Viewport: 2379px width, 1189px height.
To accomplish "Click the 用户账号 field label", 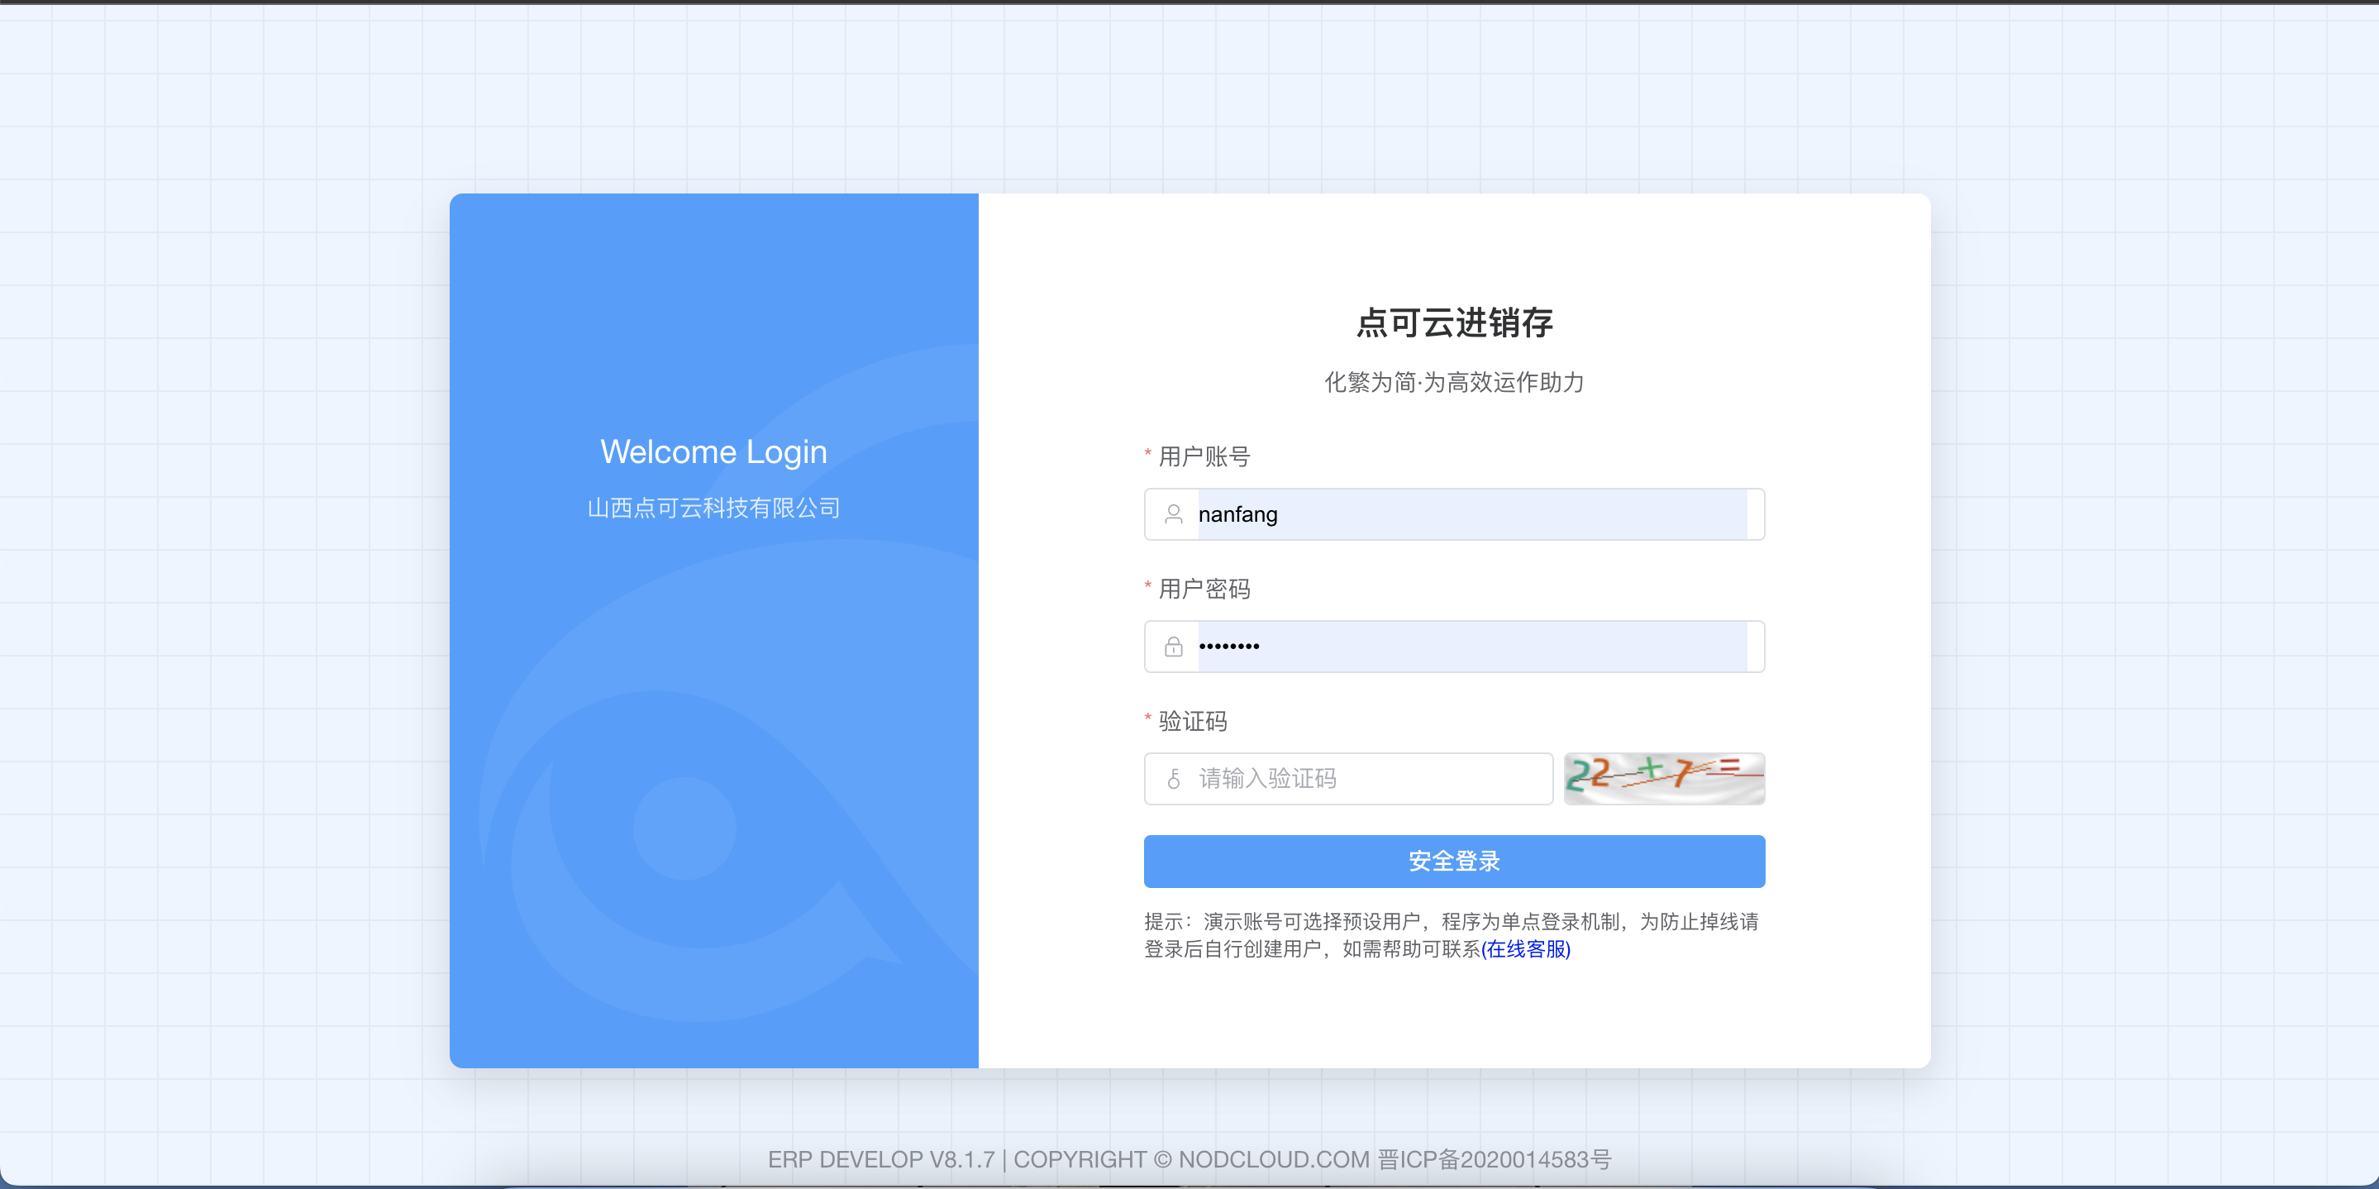I will click(x=1204, y=456).
